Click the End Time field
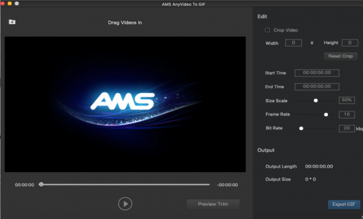 click(x=317, y=87)
